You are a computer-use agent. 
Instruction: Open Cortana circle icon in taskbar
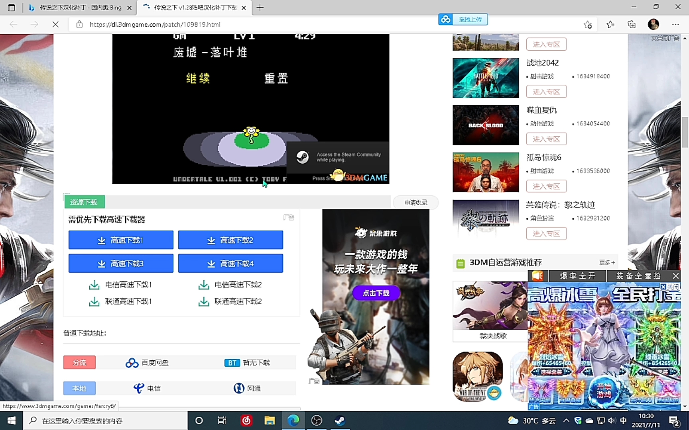tap(199, 420)
